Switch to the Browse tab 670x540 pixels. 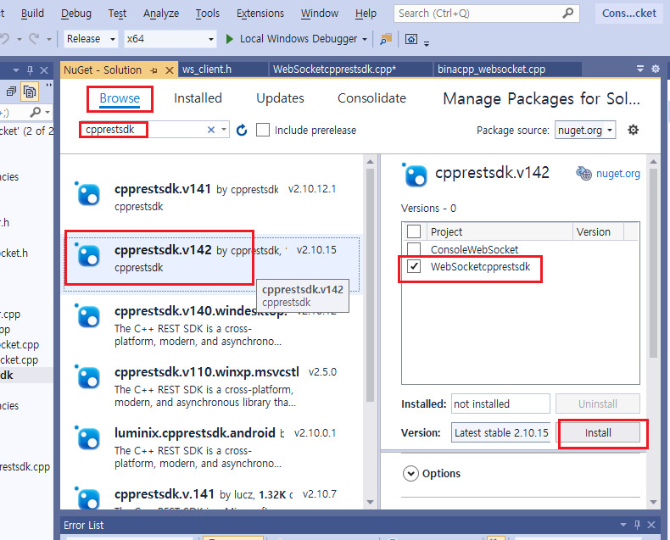coord(120,98)
